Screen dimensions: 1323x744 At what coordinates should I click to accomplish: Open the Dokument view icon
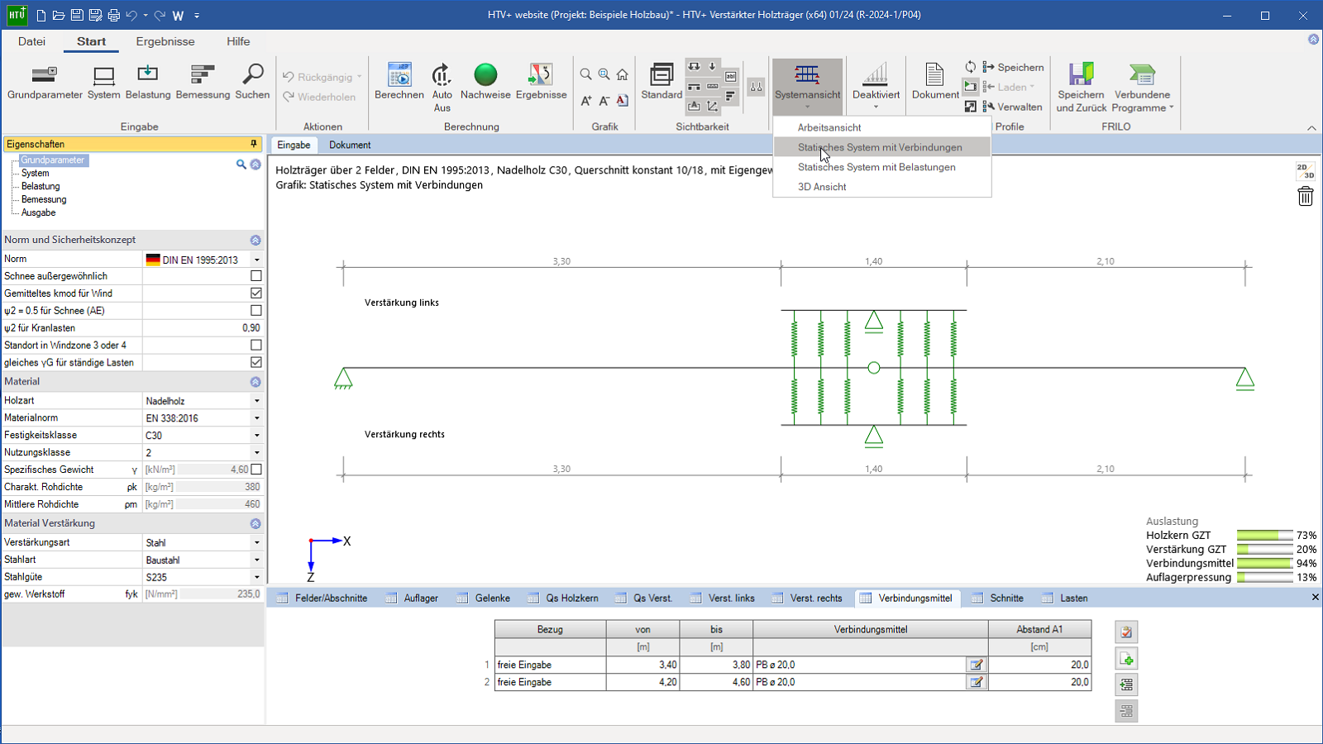coord(935,83)
